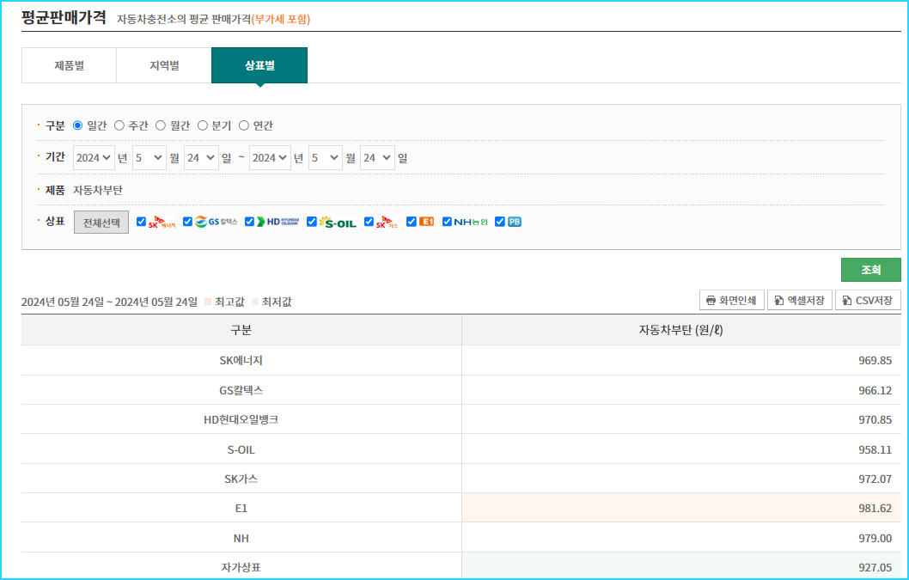Click the E1 brand logo
This screenshot has width=909, height=580.
tap(427, 222)
